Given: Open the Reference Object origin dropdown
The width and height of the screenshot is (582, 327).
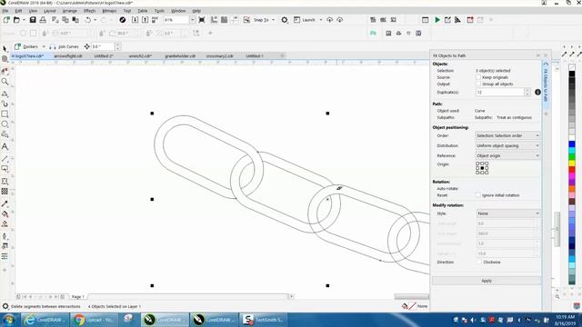Looking at the screenshot, I should pos(507,155).
